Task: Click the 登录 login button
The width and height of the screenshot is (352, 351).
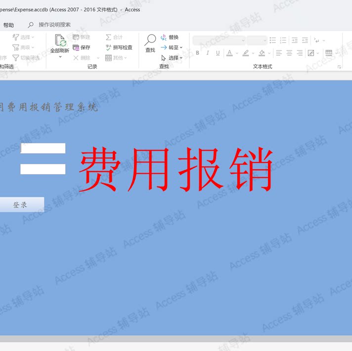Action: (x=22, y=205)
